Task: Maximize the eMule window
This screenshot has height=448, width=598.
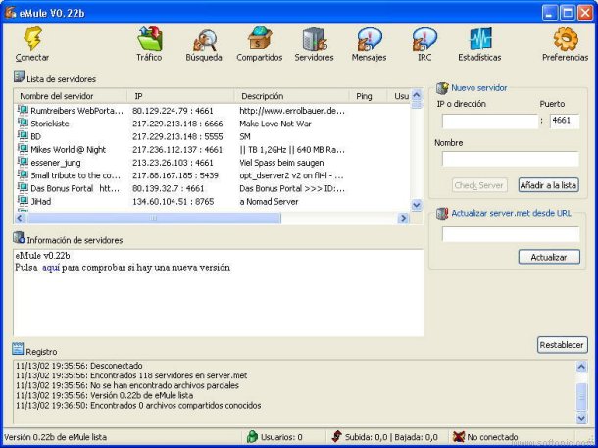Action: coord(567,13)
